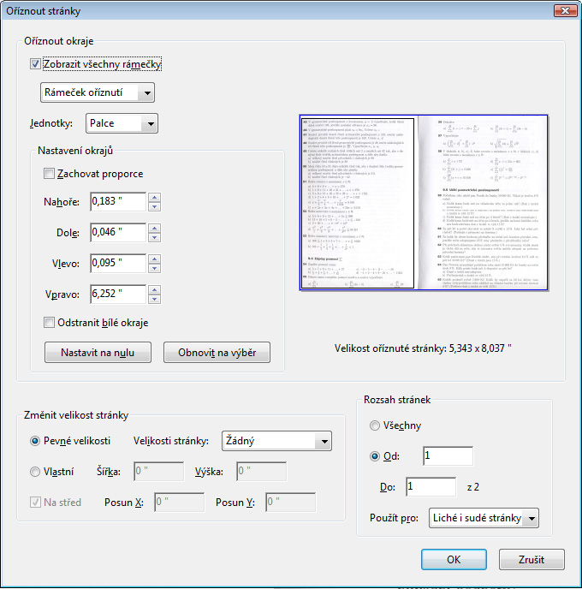The width and height of the screenshot is (582, 589).
Task: Increase the Nahoře margin with up arrow
Action: pos(154,197)
